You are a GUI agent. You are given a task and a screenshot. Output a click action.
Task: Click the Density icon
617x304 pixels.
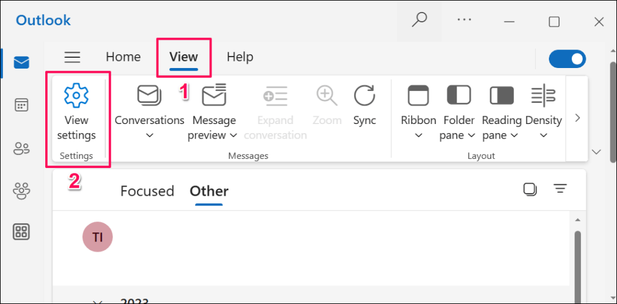(543, 95)
